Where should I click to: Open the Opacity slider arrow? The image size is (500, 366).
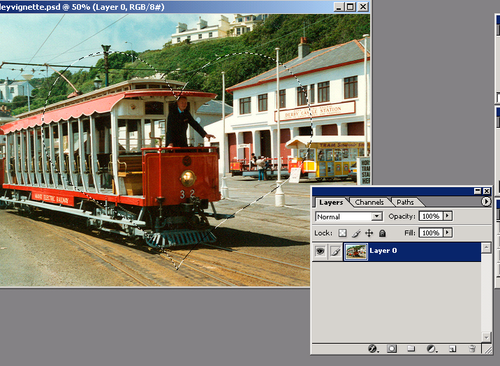click(x=448, y=216)
